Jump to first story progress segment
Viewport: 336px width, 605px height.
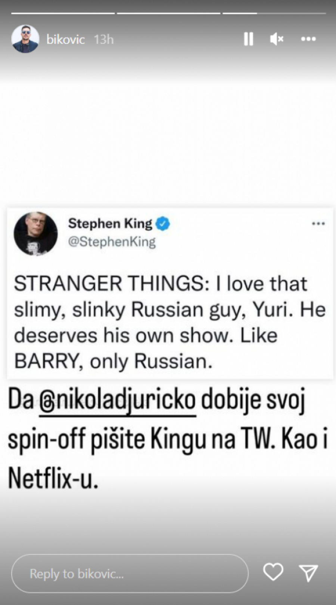coord(63,13)
